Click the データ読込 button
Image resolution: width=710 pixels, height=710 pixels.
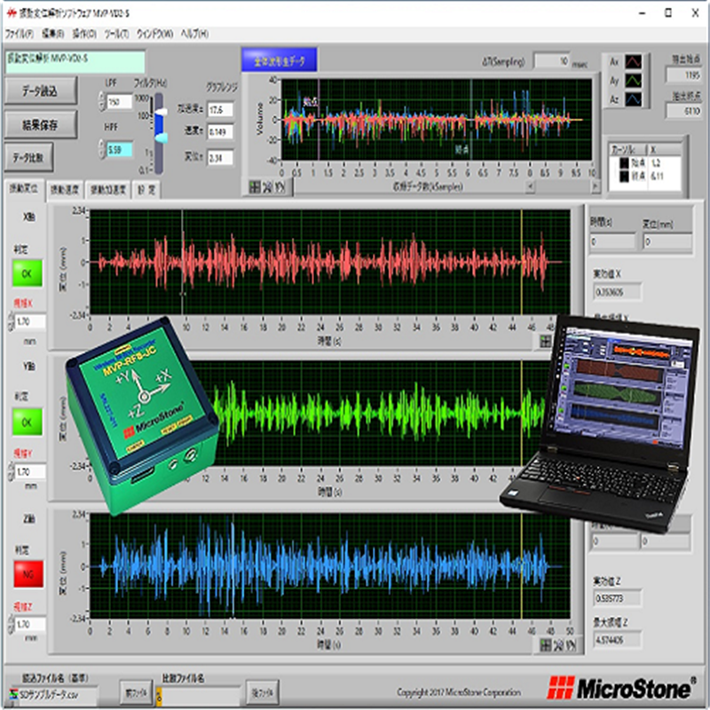(x=41, y=91)
